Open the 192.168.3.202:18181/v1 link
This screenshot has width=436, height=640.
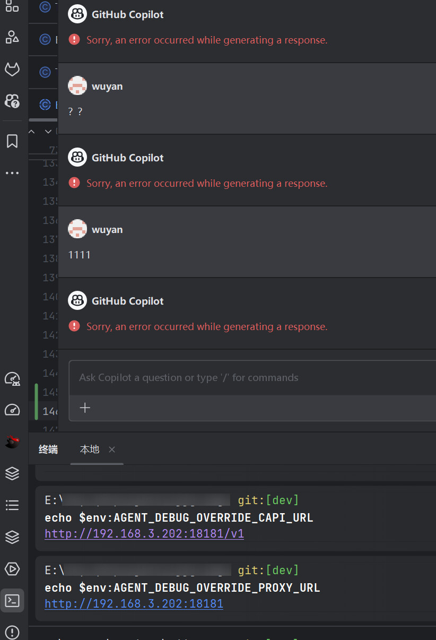pyautogui.click(x=144, y=534)
